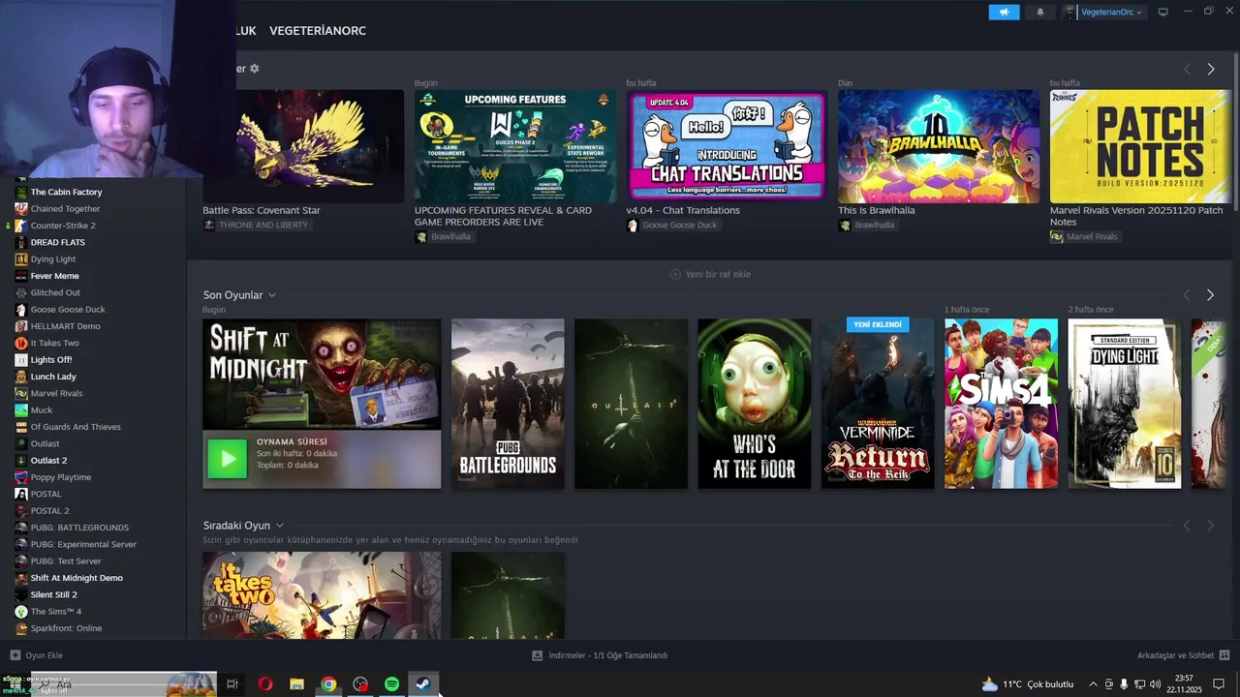Click the Muck game icon in sidebar

21,410
